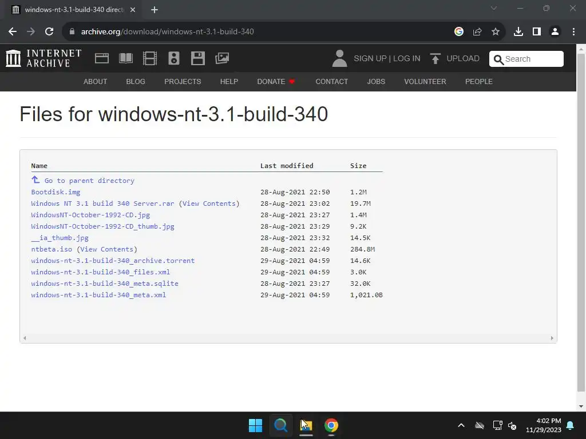Open VOLUNTEER menu item

[x=425, y=81]
